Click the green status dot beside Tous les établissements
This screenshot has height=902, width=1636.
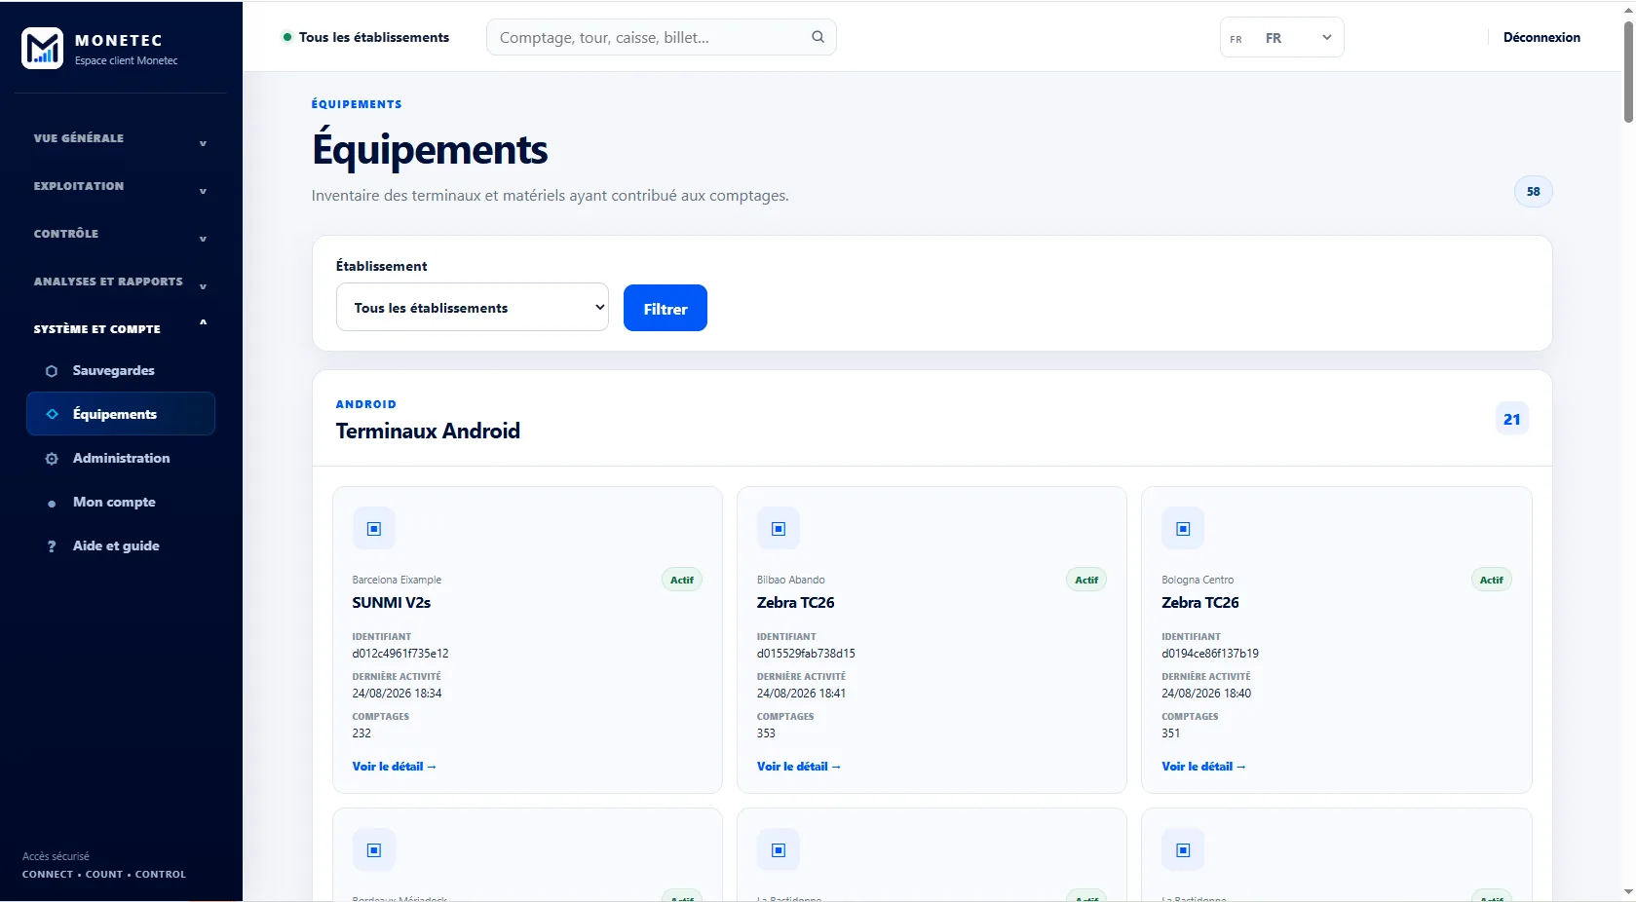[287, 37]
